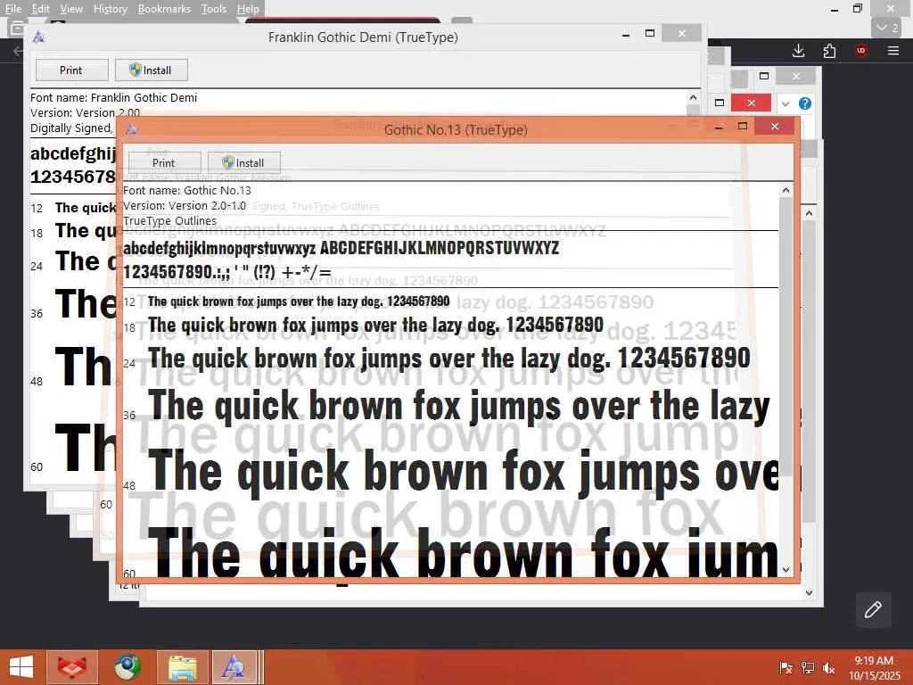Open the Bookmarks menu
This screenshot has width=913, height=685.
164,9
